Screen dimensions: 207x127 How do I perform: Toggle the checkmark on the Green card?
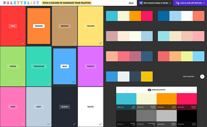click(x=23, y=84)
